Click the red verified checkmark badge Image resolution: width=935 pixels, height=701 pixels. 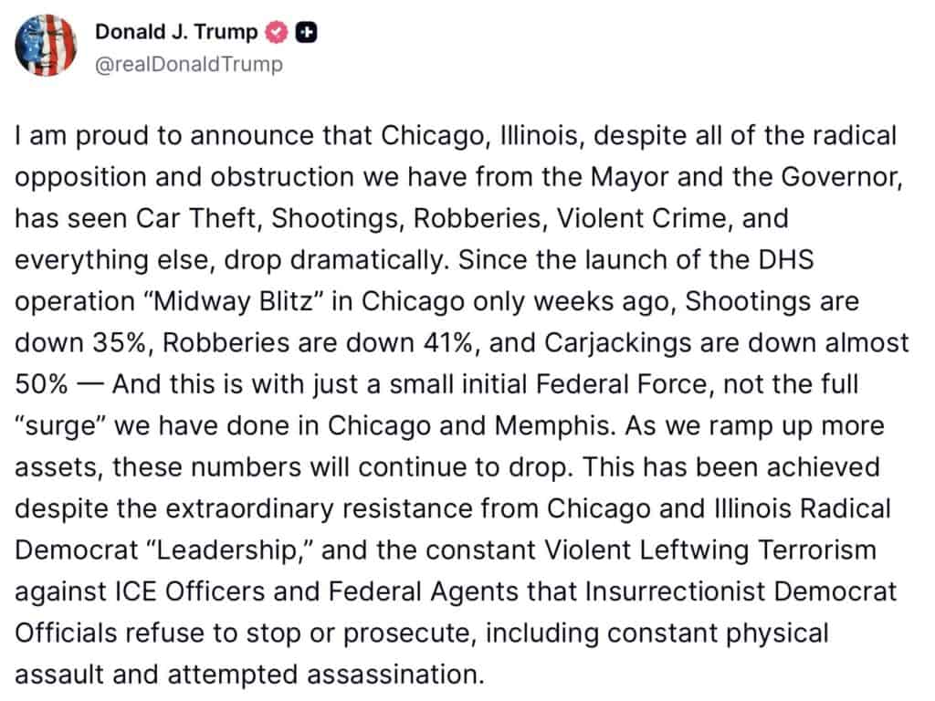point(275,33)
